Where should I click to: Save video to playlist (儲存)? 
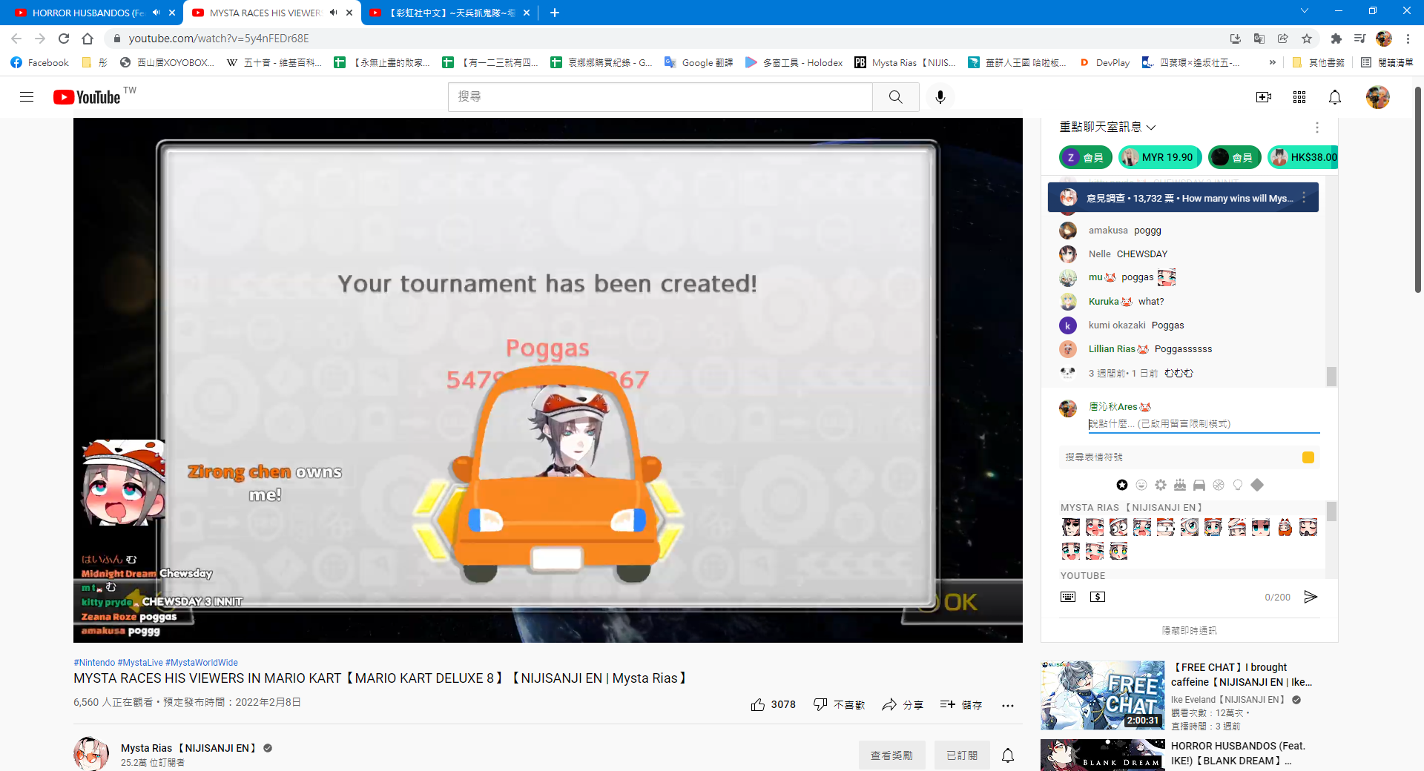(x=961, y=704)
